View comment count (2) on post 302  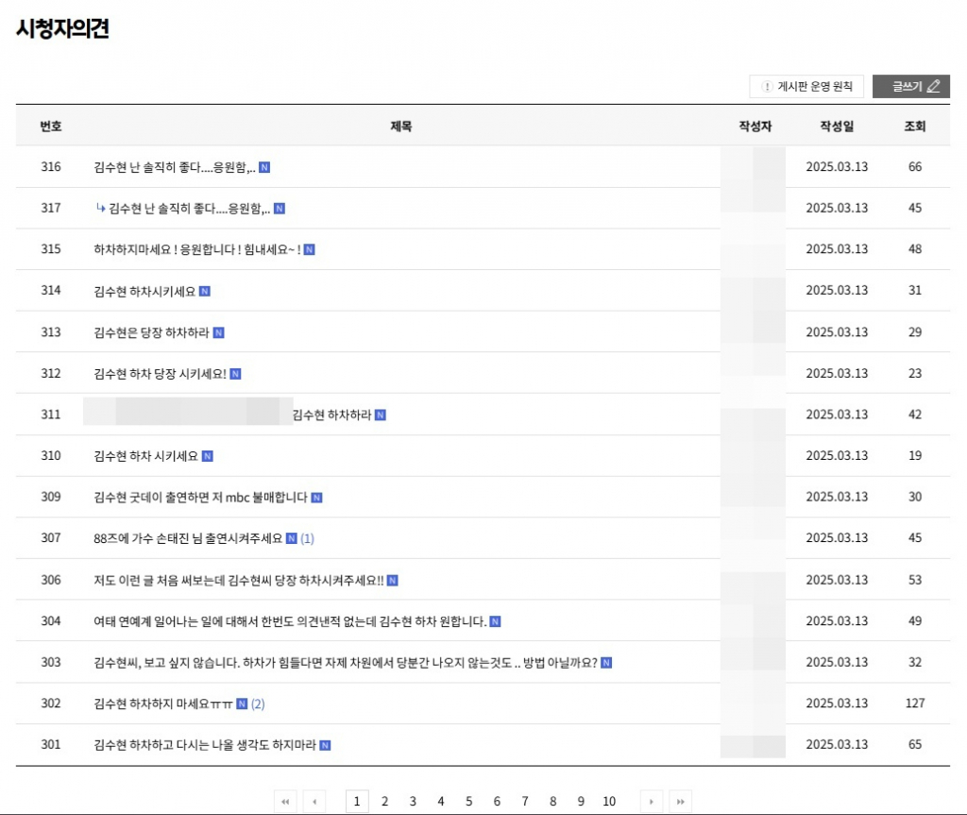(x=258, y=704)
